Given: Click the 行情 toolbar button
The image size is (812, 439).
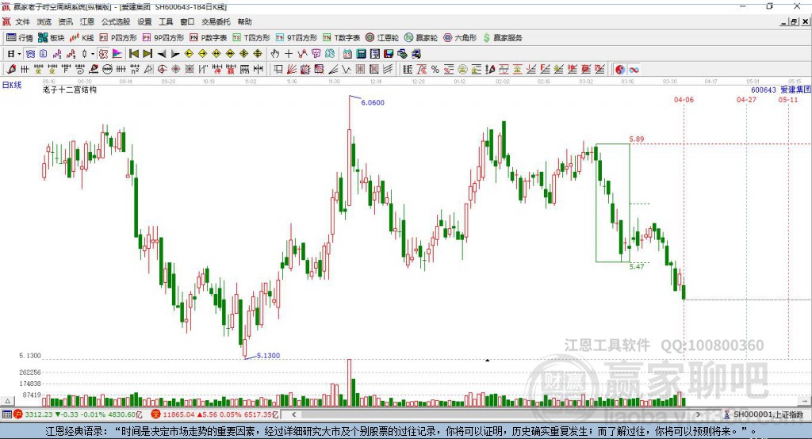Looking at the screenshot, I should pyautogui.click(x=20, y=38).
